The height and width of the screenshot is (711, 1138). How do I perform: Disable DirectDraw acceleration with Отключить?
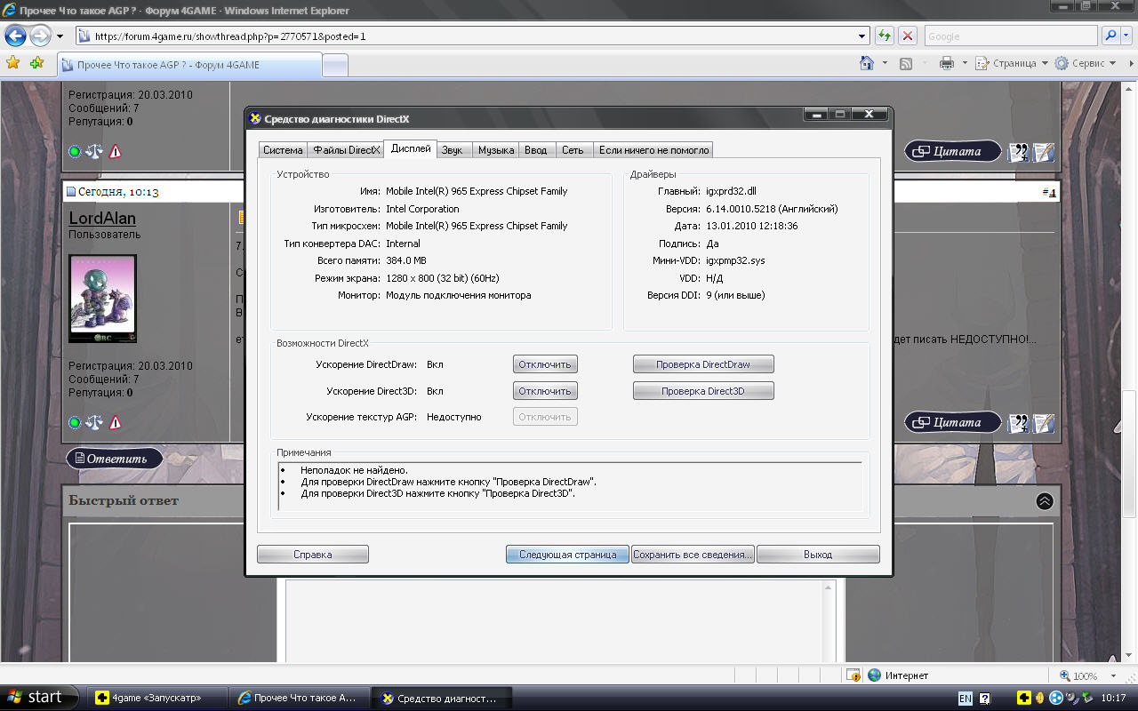(545, 364)
